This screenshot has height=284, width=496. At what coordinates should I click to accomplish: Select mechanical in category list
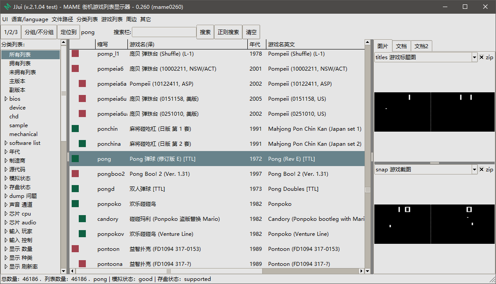[x=23, y=134]
